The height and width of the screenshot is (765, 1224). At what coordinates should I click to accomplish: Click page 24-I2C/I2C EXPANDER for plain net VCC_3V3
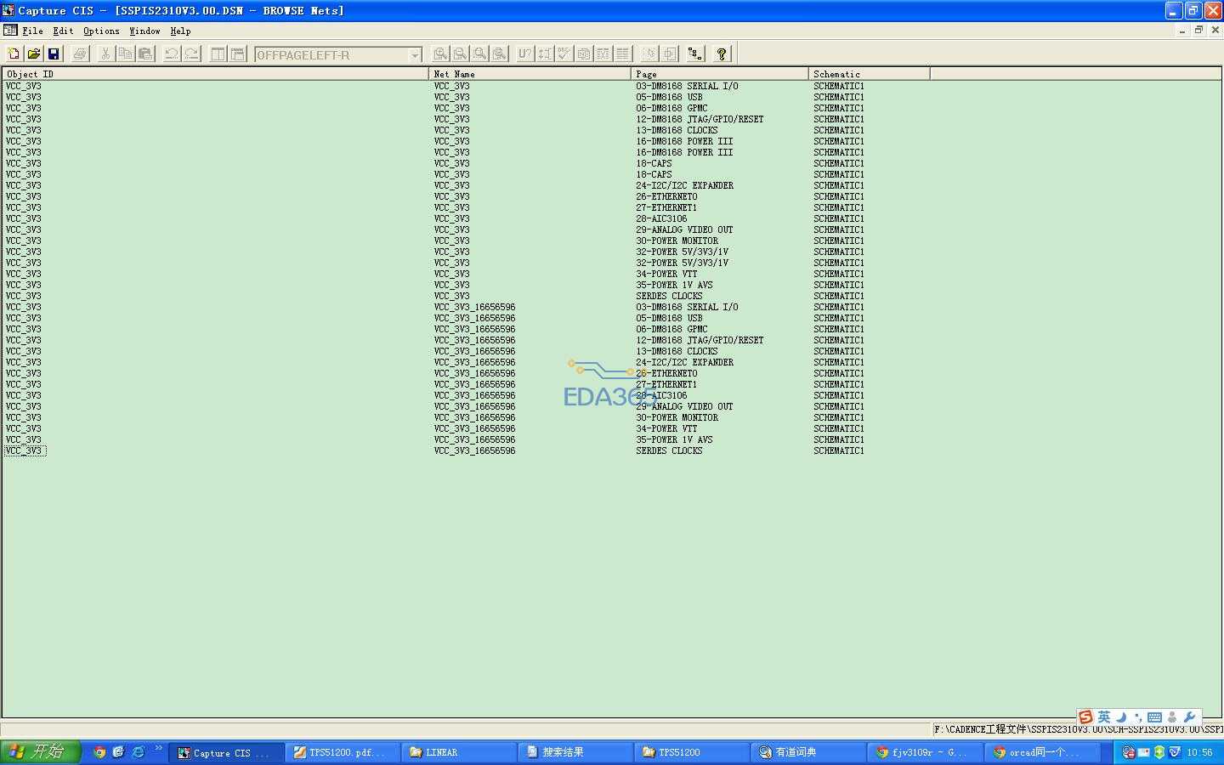coord(684,185)
